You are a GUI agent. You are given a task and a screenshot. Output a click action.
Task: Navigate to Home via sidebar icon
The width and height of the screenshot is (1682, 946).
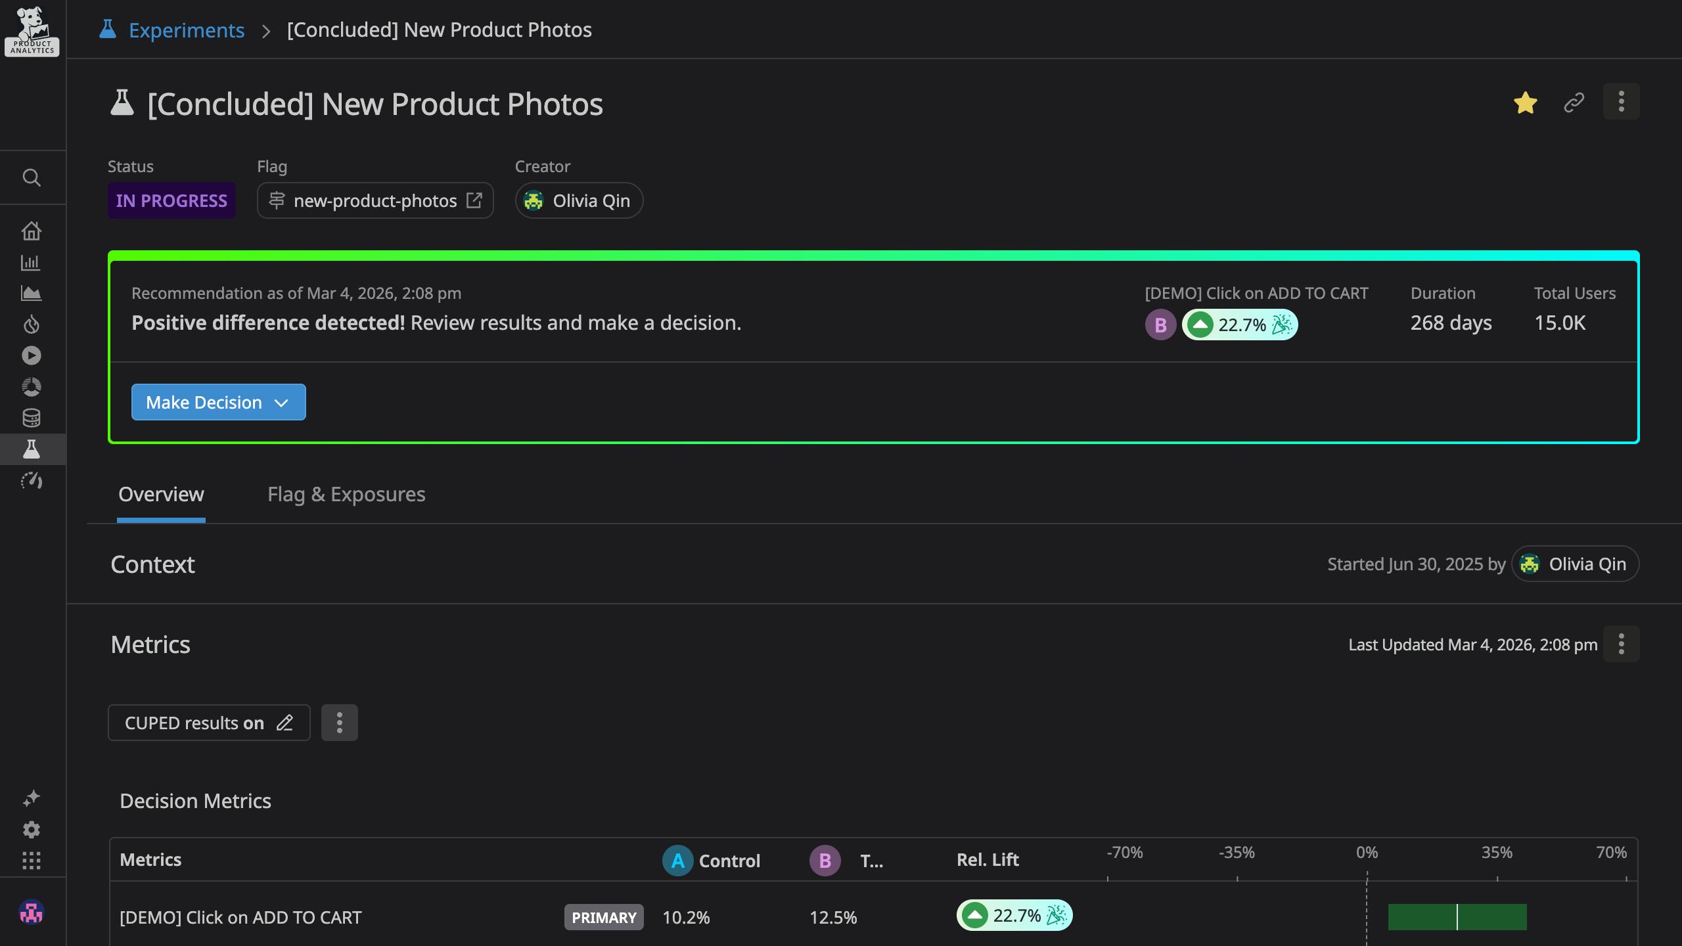pyautogui.click(x=32, y=231)
